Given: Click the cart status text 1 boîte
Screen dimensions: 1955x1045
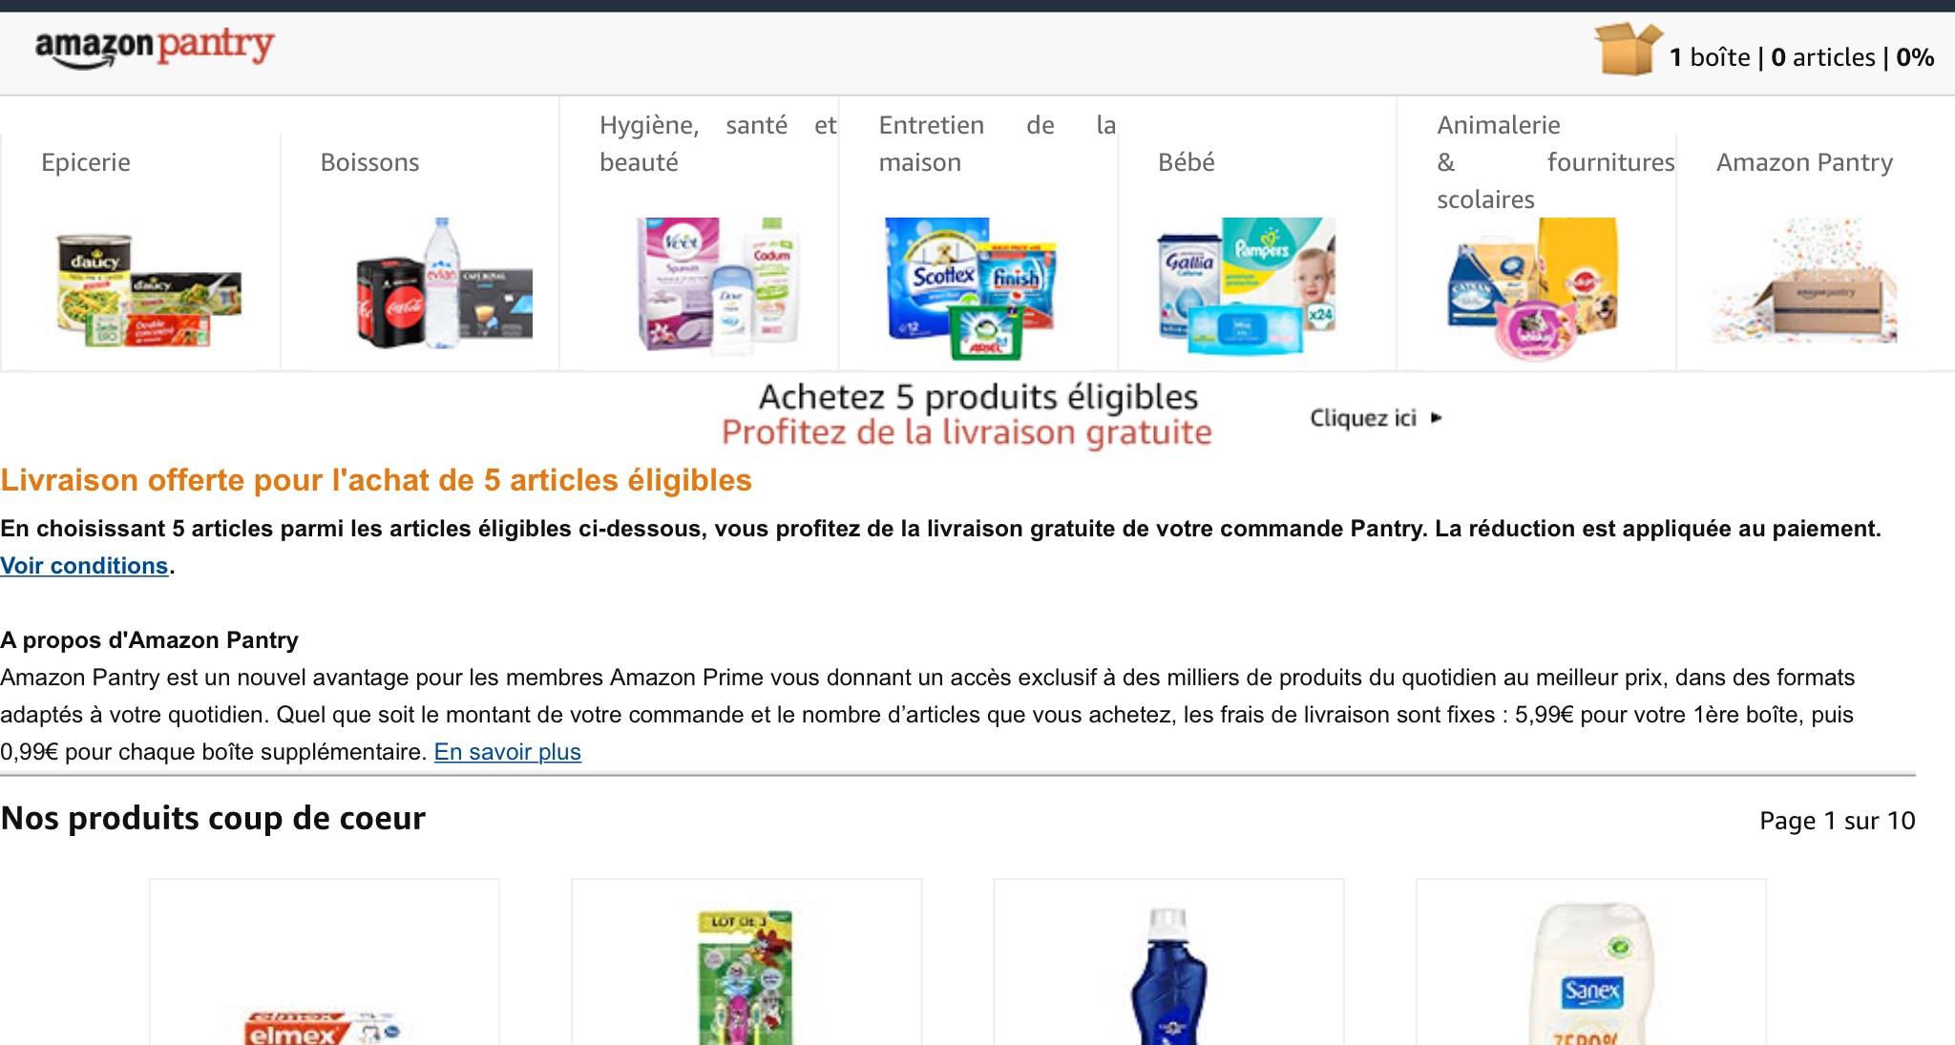Looking at the screenshot, I should [1710, 57].
